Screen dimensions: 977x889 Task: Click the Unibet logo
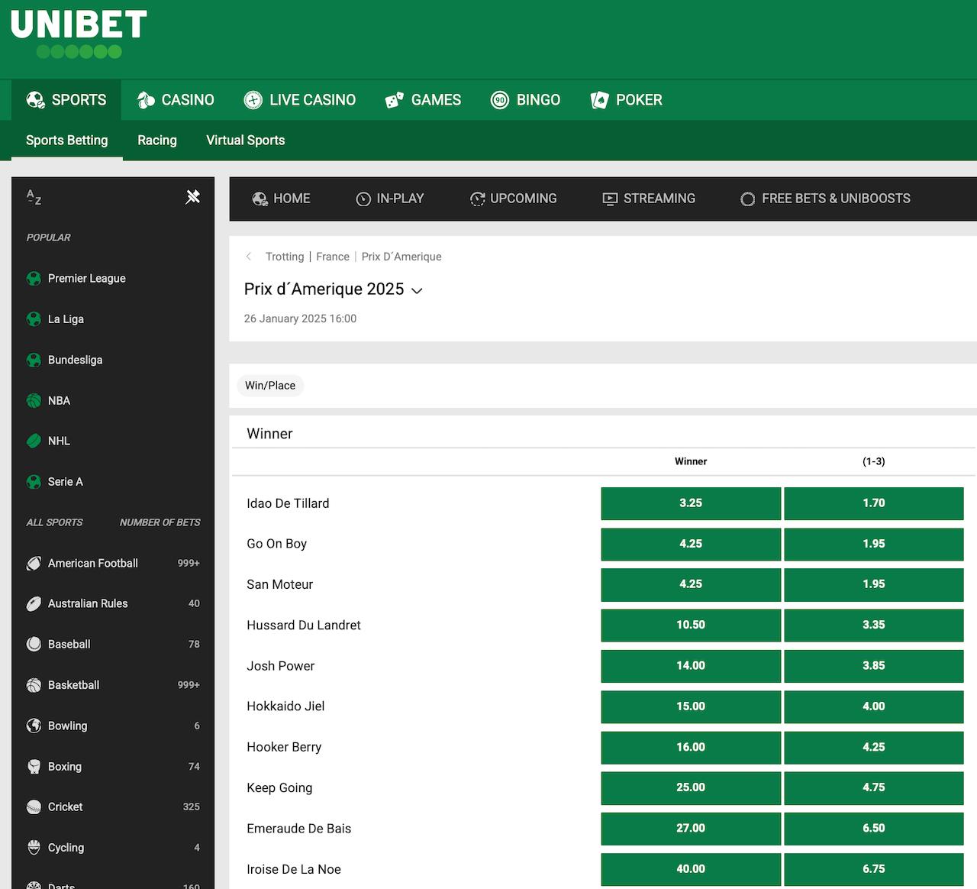coord(79,34)
